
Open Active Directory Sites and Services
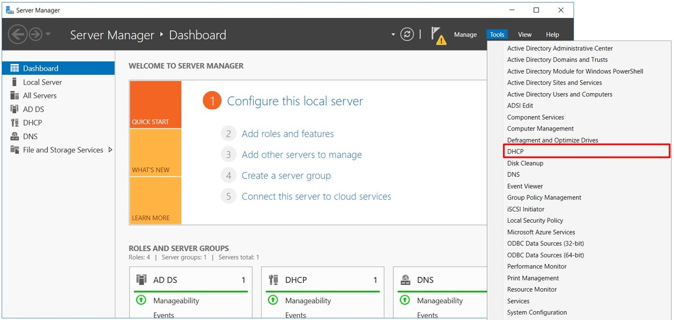tap(554, 83)
